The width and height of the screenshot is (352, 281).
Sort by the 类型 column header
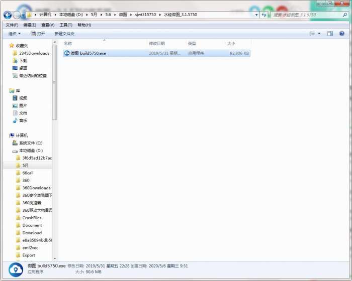(x=192, y=44)
